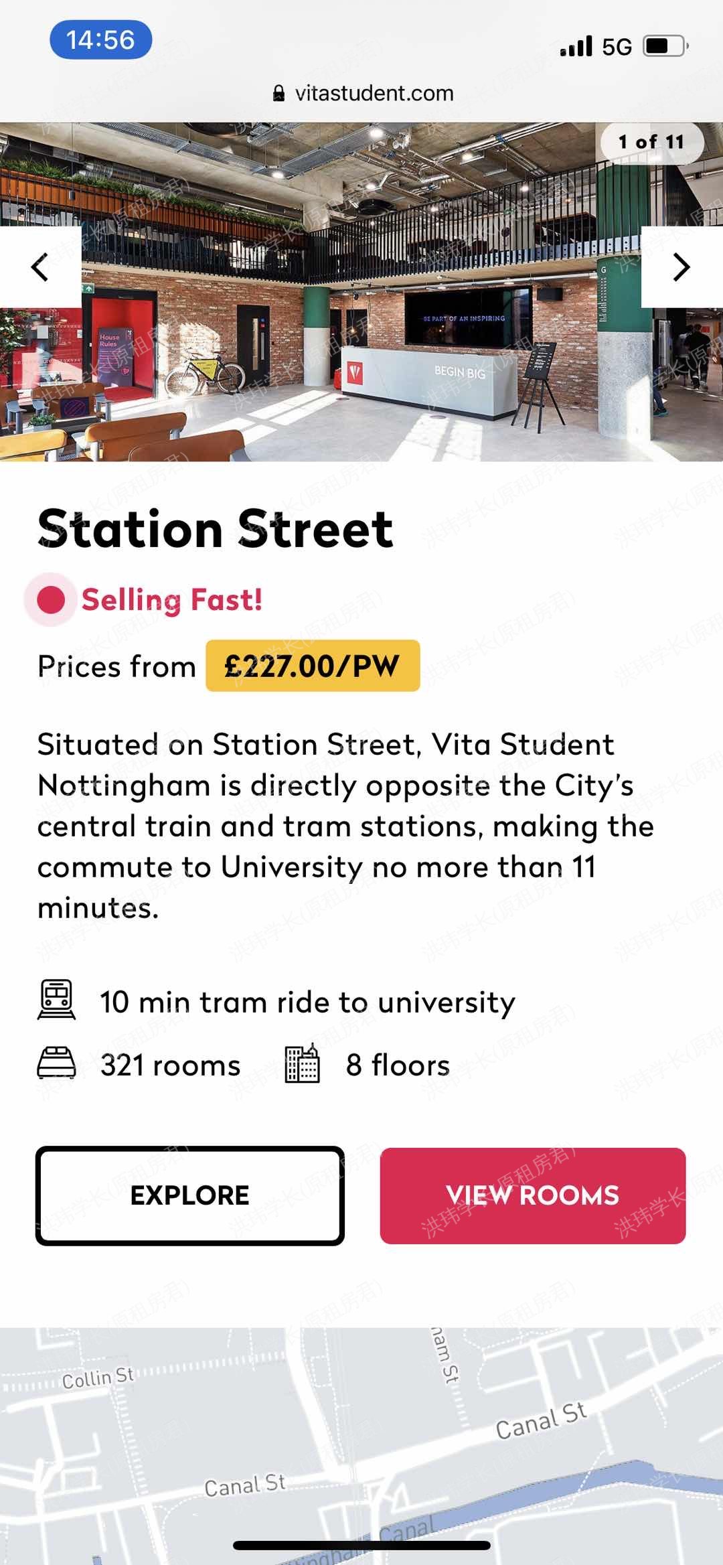Tap the red Selling Fast indicator dot

pyautogui.click(x=51, y=599)
